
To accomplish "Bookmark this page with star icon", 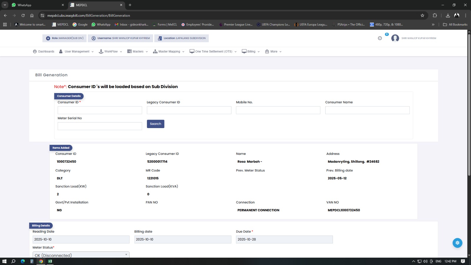I will (x=422, y=16).
